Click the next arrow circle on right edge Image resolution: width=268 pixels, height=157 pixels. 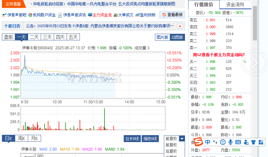(x=255, y=63)
